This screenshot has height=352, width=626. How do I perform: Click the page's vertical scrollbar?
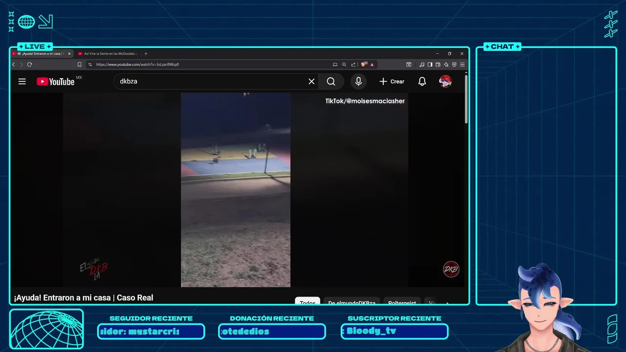(466, 100)
